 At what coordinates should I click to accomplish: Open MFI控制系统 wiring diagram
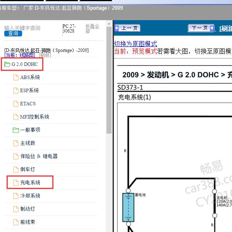(34, 117)
